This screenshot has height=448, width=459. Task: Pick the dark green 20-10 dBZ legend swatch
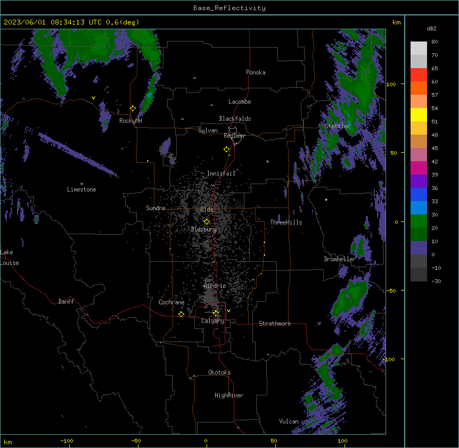click(419, 235)
